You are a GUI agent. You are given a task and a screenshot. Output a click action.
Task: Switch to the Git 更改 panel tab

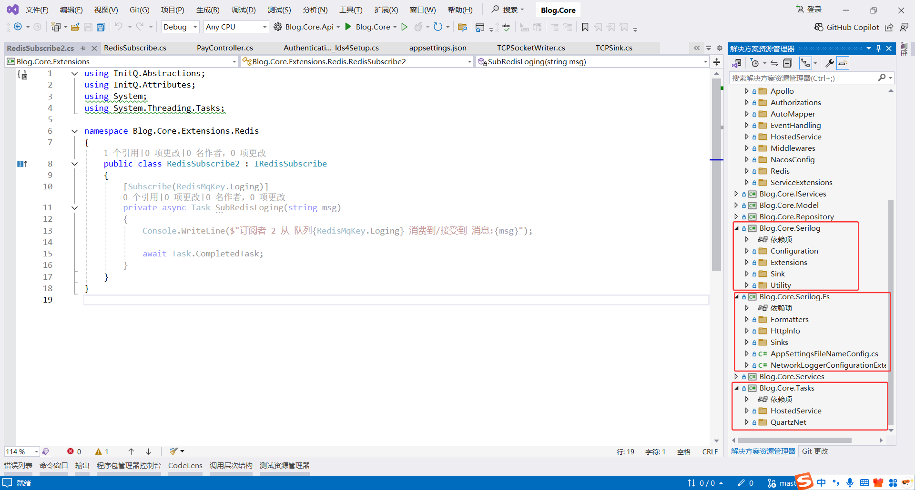click(x=815, y=451)
